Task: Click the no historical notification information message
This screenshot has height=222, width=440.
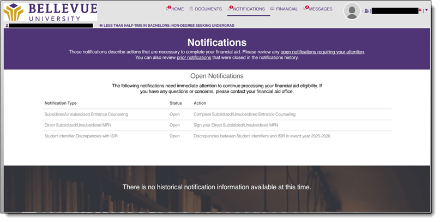Action: [x=217, y=187]
